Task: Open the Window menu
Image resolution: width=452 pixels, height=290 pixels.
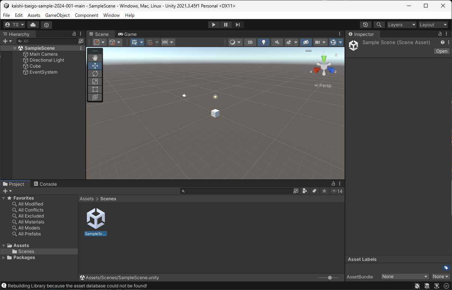Action: click(112, 15)
